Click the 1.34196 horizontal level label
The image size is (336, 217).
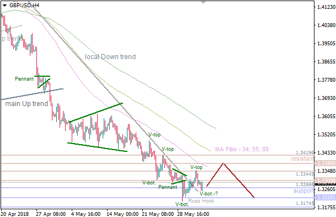coord(305,152)
